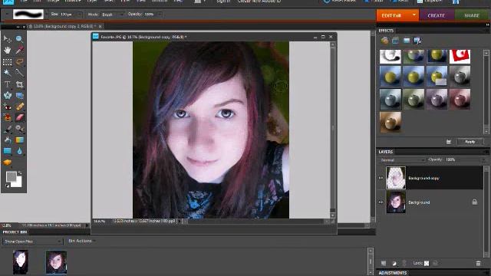
Task: Select the Healing Brush bandage tool
Action: [x=19, y=107]
